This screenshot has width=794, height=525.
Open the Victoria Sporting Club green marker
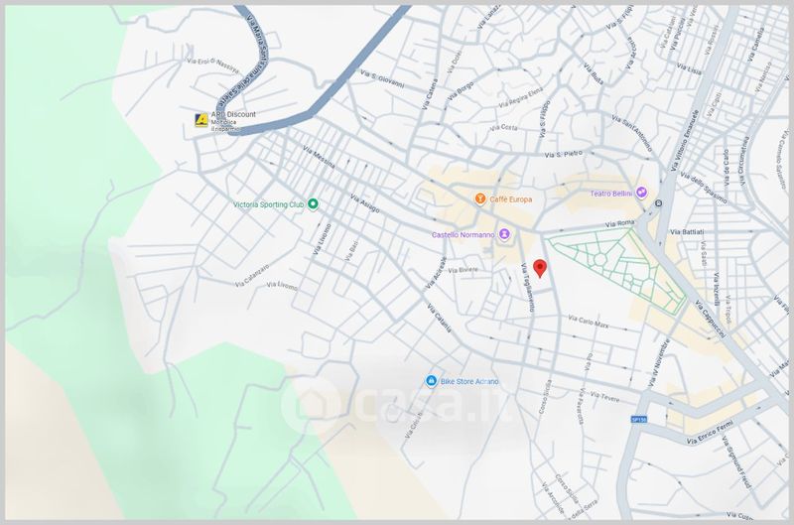coord(313,204)
